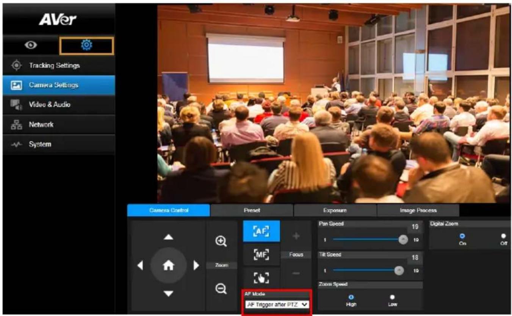
Task: Click Tilt Speed value 18 field
Action: click(x=416, y=258)
